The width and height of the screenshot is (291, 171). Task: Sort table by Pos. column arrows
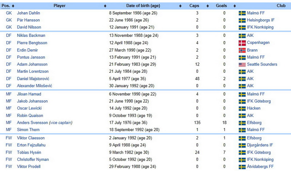pyautogui.click(x=13, y=6)
